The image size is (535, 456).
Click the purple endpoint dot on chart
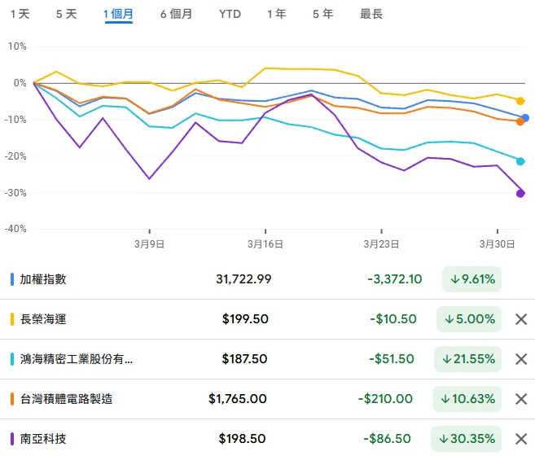pyautogui.click(x=520, y=194)
